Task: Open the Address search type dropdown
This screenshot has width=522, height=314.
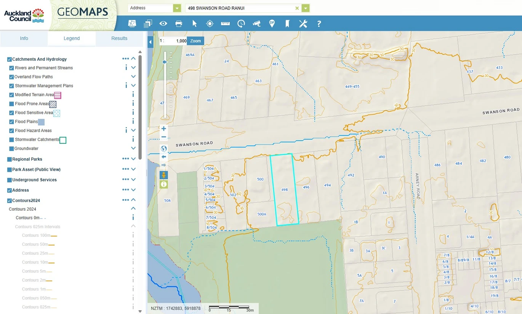Action: [176, 8]
